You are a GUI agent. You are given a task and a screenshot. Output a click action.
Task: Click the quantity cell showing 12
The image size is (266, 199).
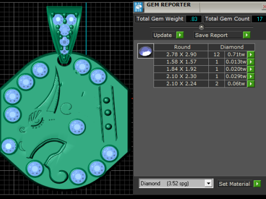pos(217,55)
